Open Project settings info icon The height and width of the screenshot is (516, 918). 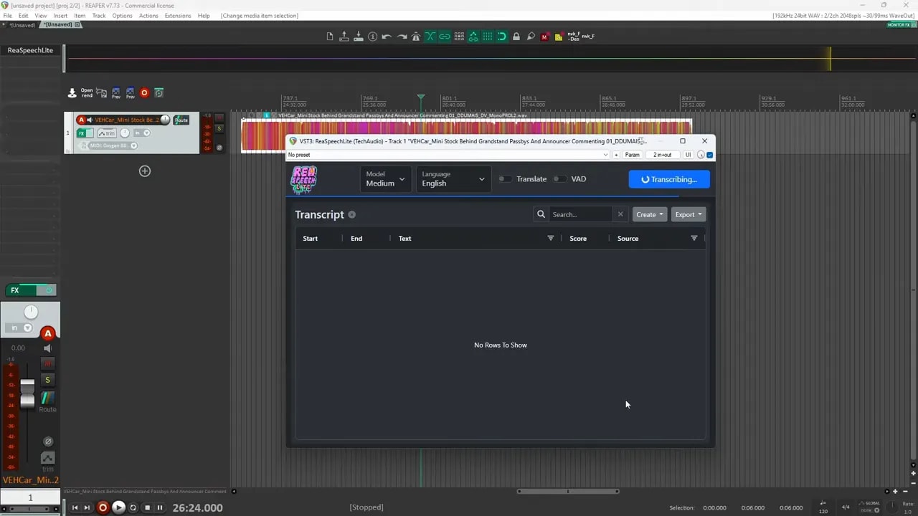point(373,37)
